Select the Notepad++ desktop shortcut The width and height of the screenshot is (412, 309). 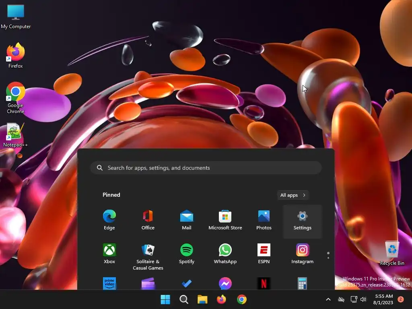[16, 135]
